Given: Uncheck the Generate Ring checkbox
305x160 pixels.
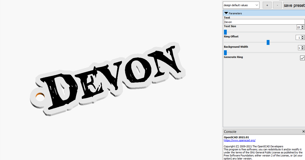Looking at the screenshot, I should tap(302, 58).
